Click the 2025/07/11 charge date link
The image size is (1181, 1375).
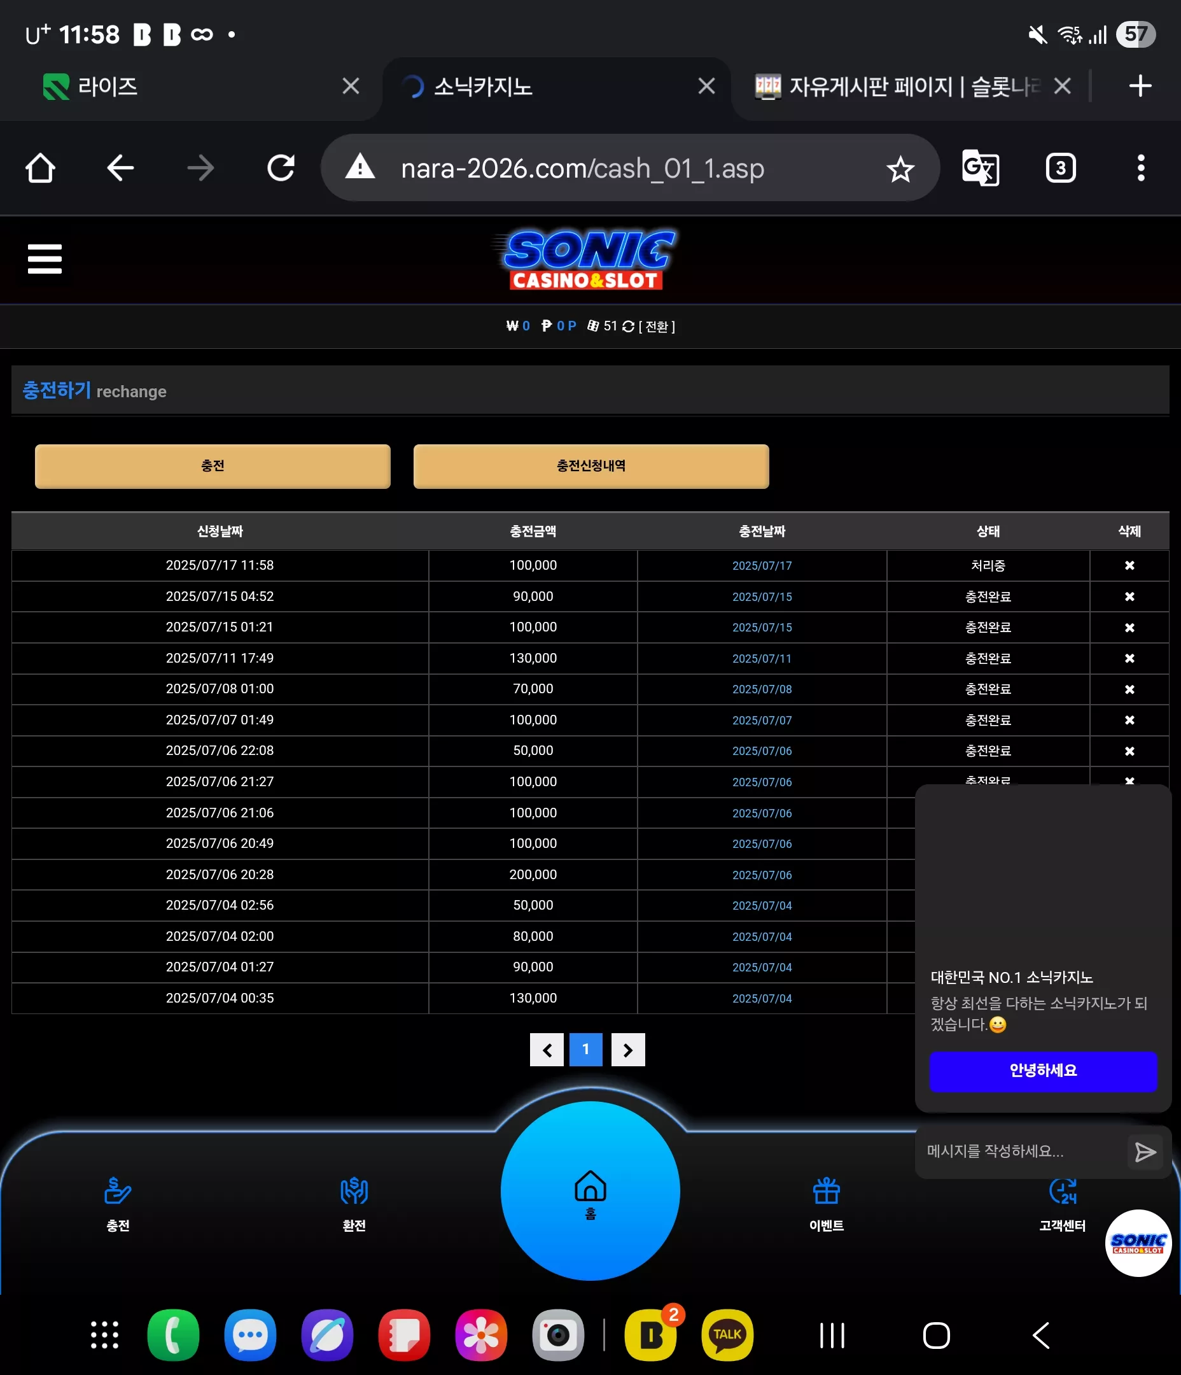[762, 659]
